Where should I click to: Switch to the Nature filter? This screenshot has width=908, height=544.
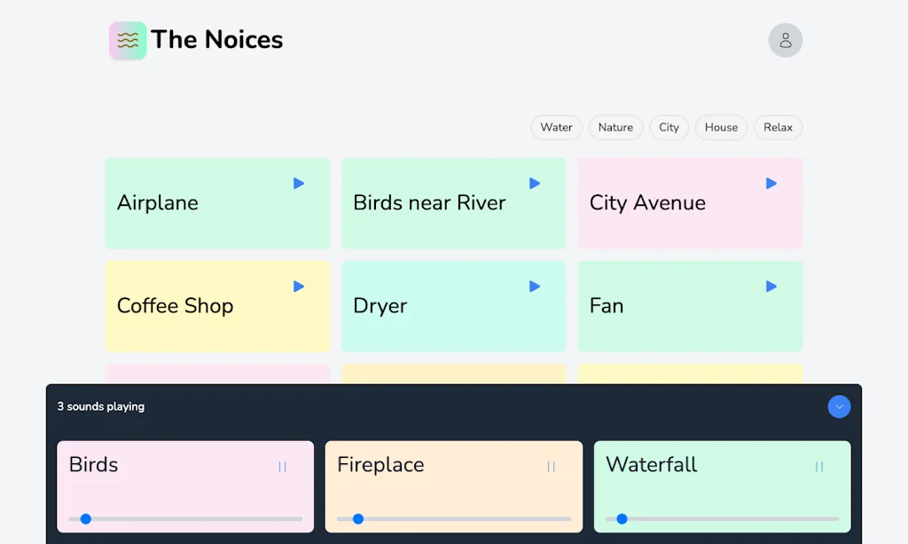click(x=615, y=127)
